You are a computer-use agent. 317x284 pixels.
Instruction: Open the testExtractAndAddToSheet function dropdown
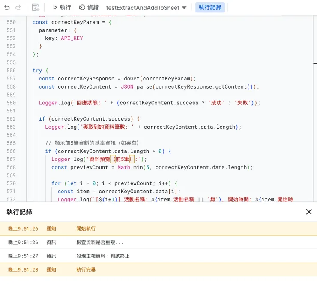(146, 8)
